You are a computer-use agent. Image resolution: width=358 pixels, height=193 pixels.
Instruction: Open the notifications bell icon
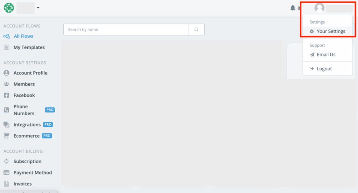(293, 8)
